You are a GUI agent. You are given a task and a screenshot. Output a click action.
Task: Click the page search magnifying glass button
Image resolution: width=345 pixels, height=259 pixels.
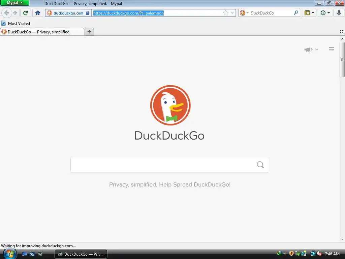pyautogui.click(x=260, y=165)
